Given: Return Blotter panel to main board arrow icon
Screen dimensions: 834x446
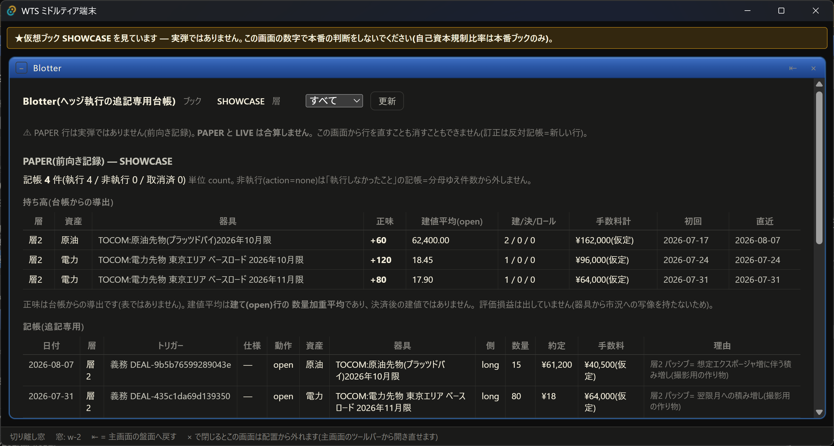Looking at the screenshot, I should tap(793, 68).
